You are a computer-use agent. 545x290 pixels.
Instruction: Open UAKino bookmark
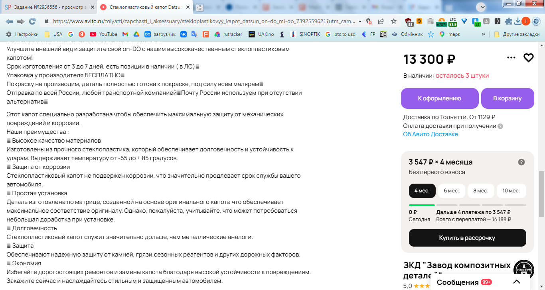261,34
